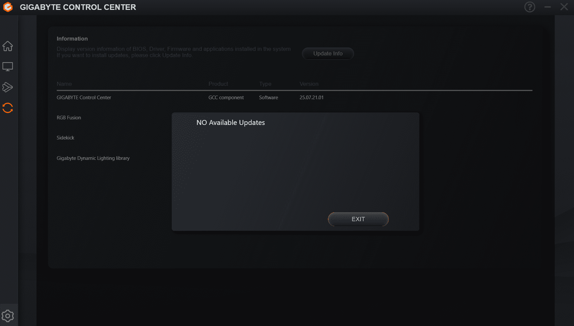Click the Information section heading
Image resolution: width=574 pixels, height=326 pixels.
coord(72,39)
